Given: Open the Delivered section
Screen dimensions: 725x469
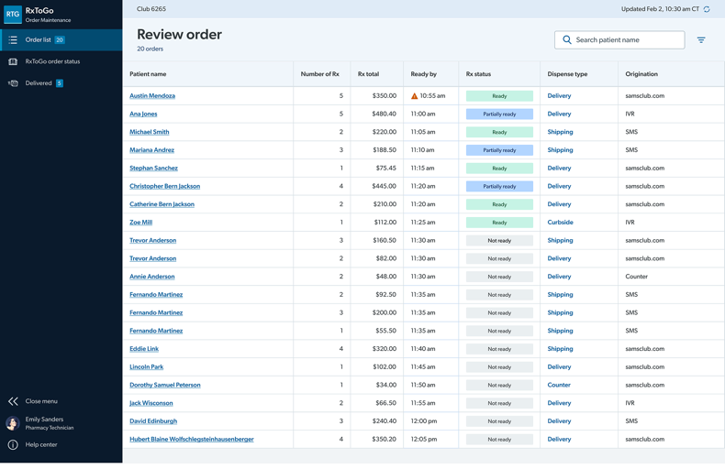Looking at the screenshot, I should [x=61, y=83].
